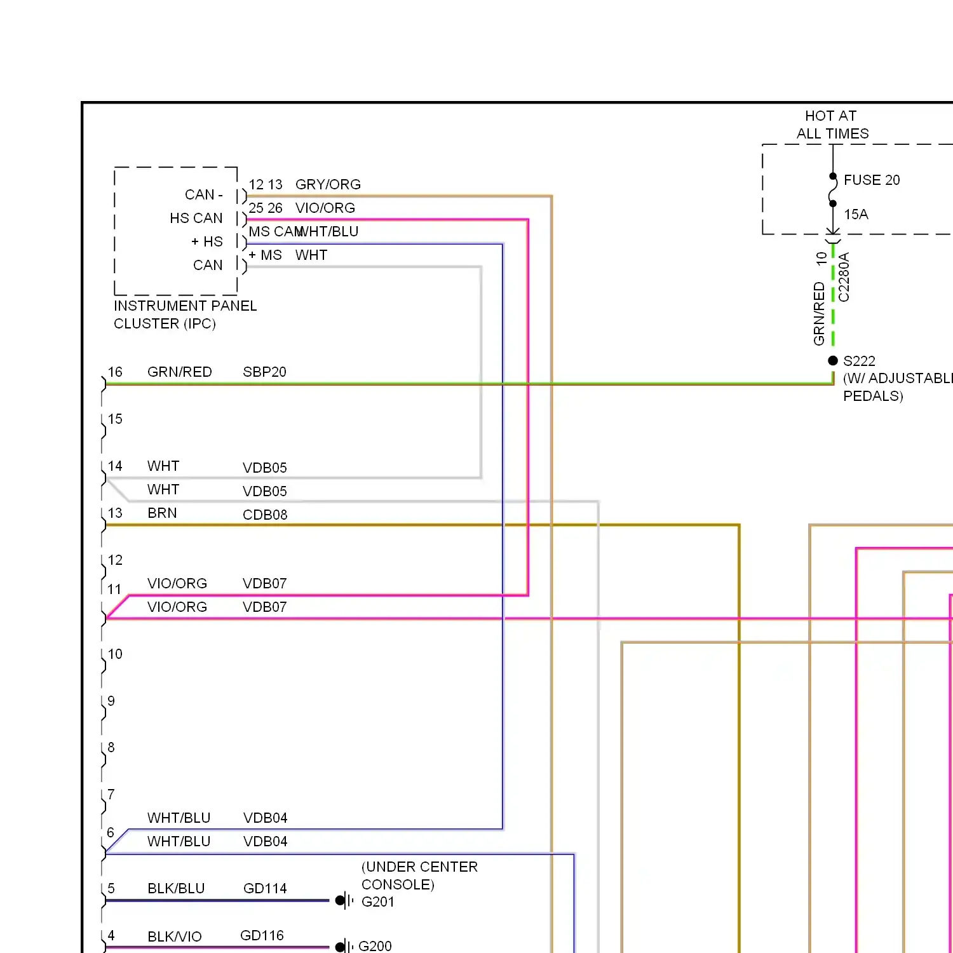The width and height of the screenshot is (953, 953).
Task: Select the "PEDALS)" note text
Action: pos(873,396)
